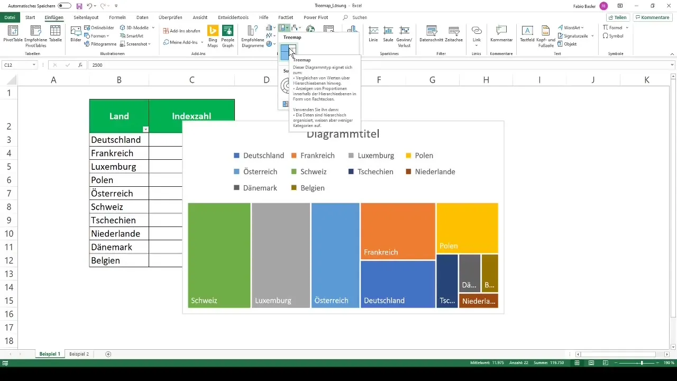
Task: Click the Fabio Basler account avatar
Action: pyautogui.click(x=603, y=6)
